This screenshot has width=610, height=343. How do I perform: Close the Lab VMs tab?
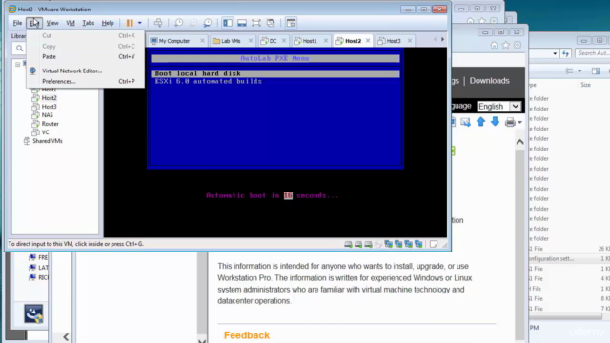tap(251, 40)
